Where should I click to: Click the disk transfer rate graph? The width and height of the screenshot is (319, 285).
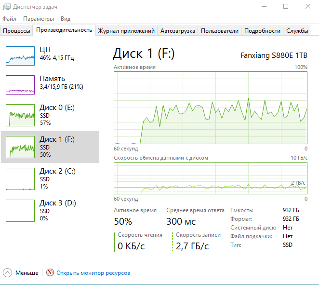click(211, 178)
